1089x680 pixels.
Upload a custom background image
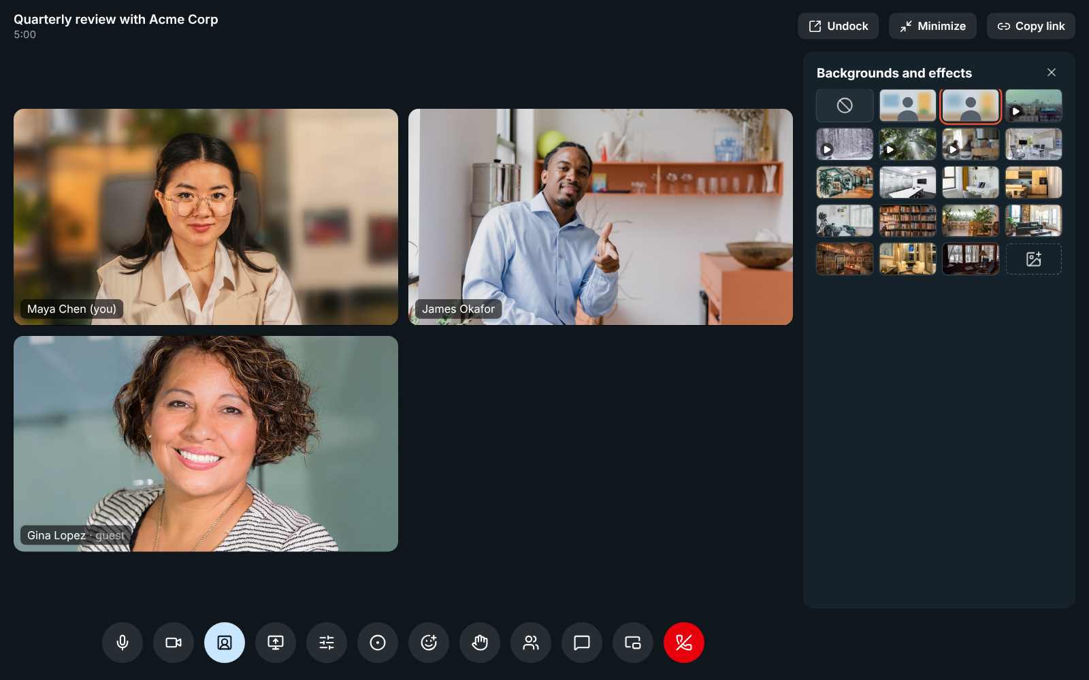click(1034, 259)
